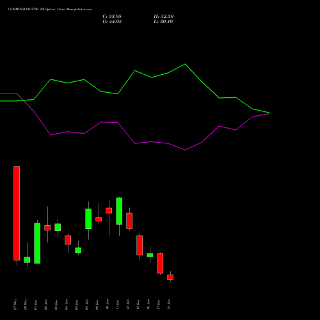Click the 29 May date label

click(x=26, y=305)
